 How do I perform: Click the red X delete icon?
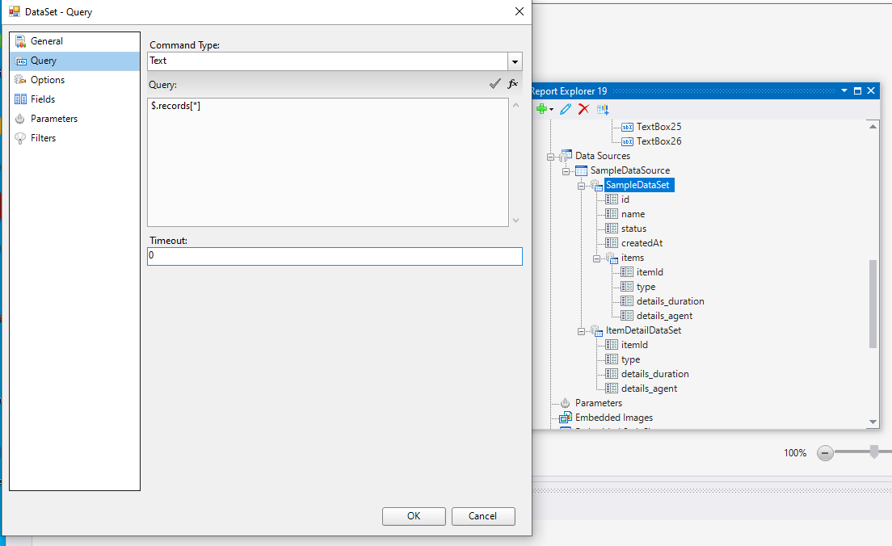583,109
